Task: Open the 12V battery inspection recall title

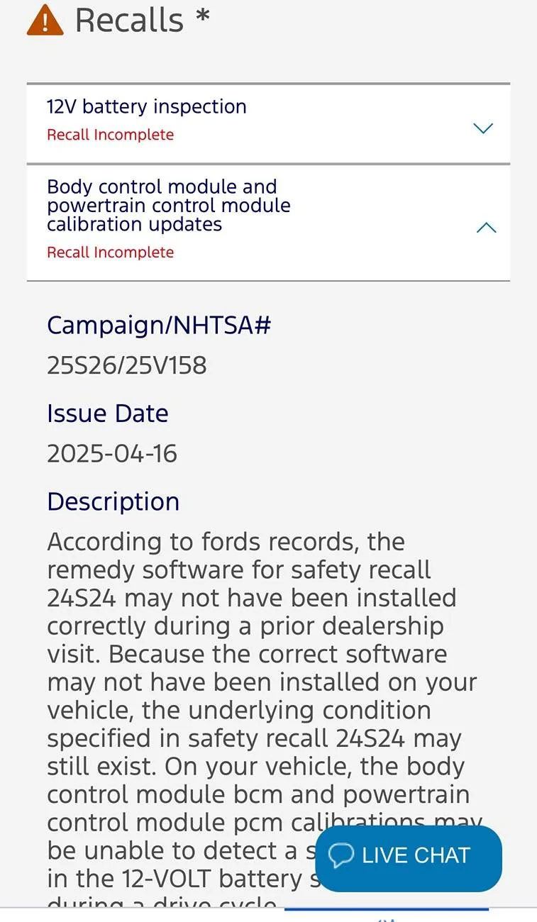Action: pyautogui.click(x=147, y=107)
